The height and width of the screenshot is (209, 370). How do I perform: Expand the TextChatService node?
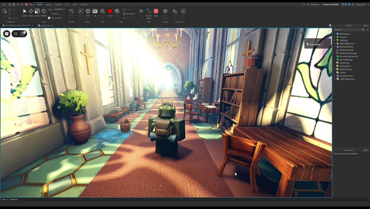tap(335, 79)
